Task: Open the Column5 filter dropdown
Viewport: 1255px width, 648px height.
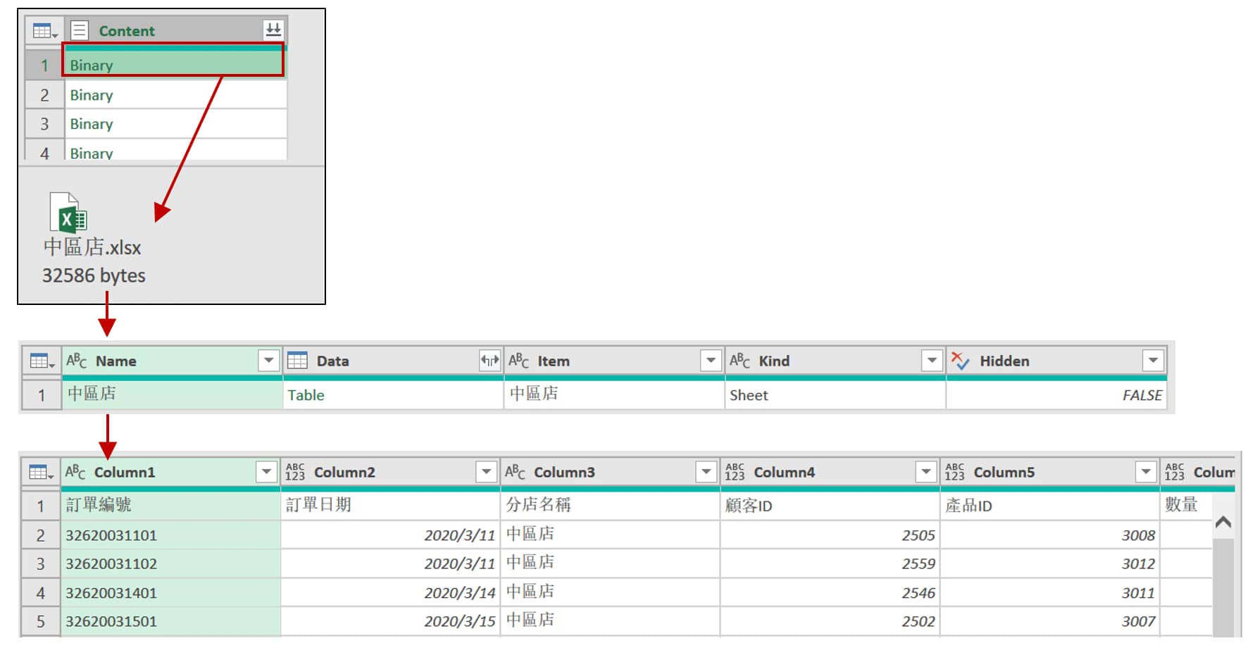Action: [1146, 472]
